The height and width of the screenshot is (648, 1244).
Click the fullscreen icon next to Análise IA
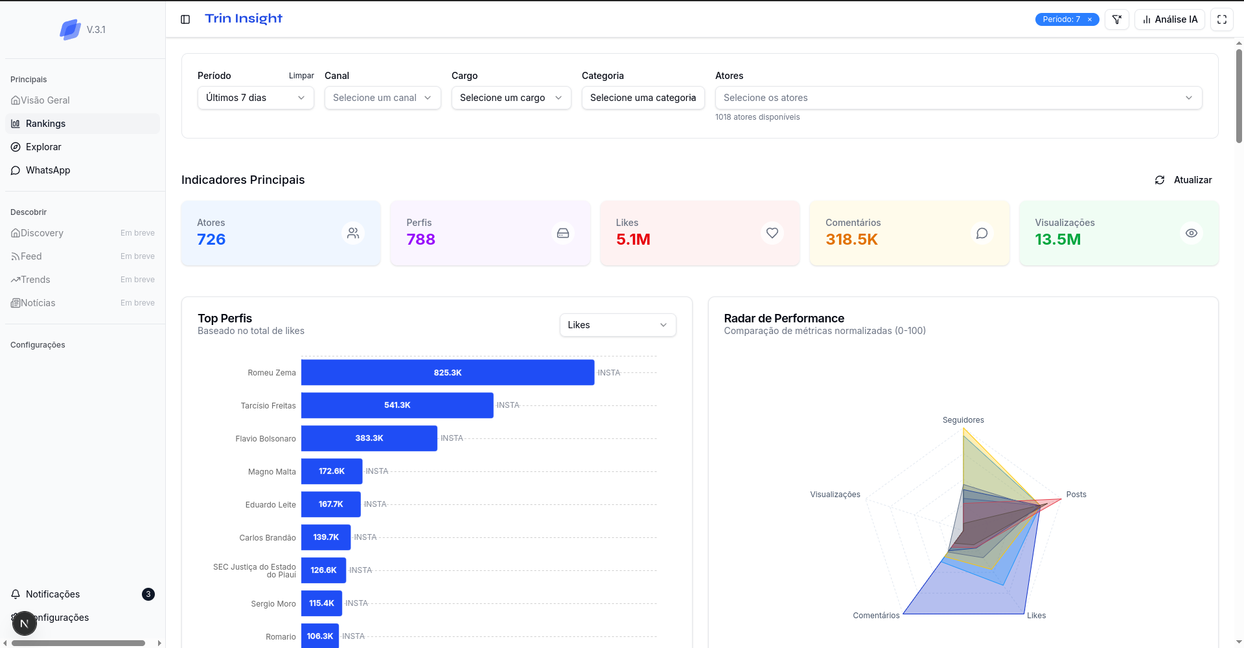click(x=1223, y=19)
